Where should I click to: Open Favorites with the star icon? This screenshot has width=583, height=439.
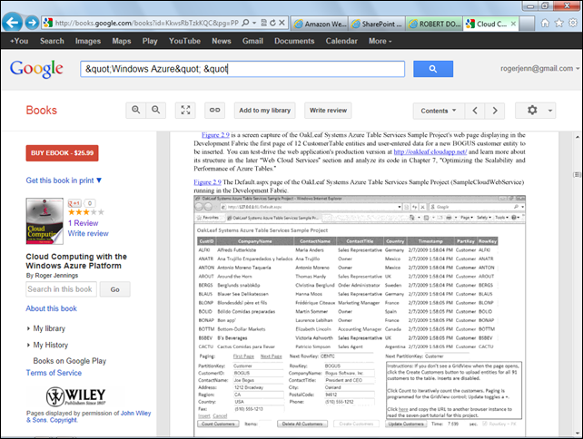click(x=558, y=23)
